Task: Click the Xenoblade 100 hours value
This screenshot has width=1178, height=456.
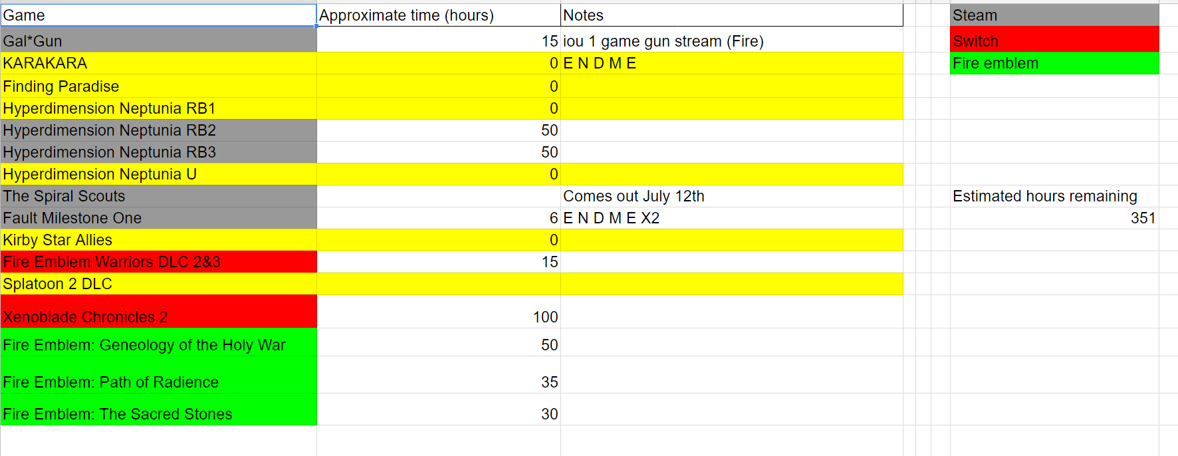Action: (545, 317)
